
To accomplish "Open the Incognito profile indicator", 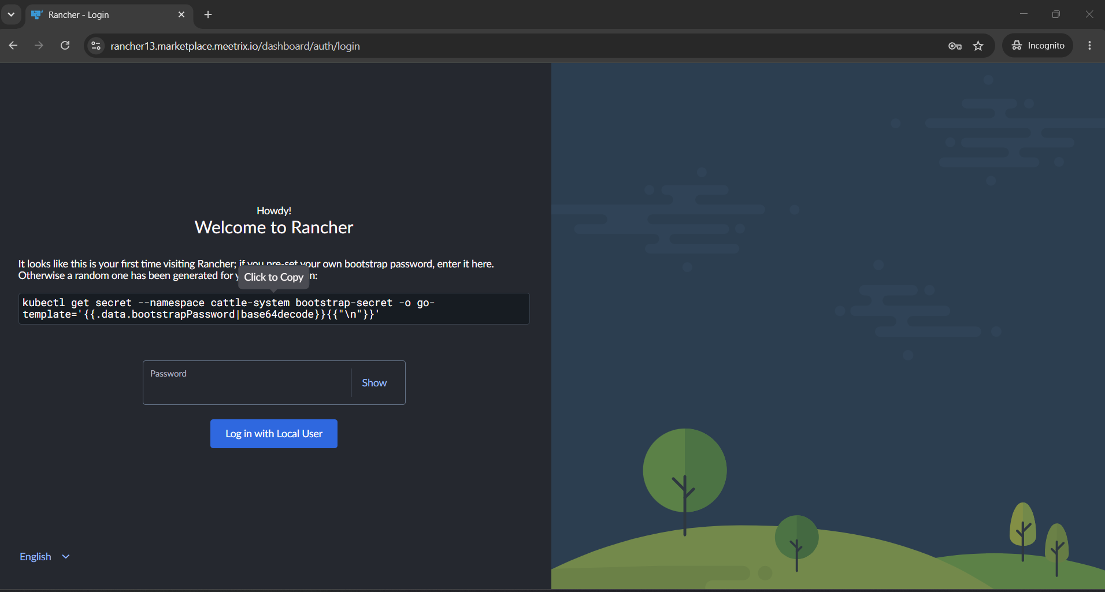I will [x=1038, y=46].
